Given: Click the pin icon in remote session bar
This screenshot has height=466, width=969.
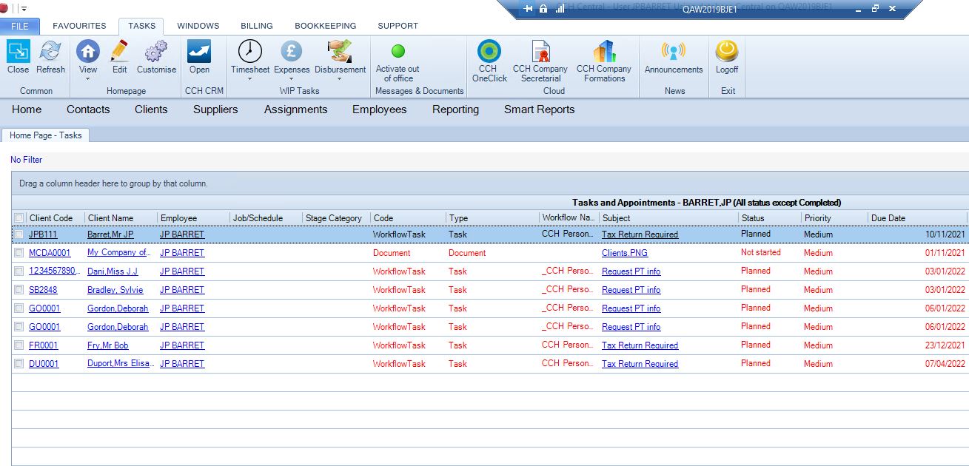Looking at the screenshot, I should (x=529, y=9).
